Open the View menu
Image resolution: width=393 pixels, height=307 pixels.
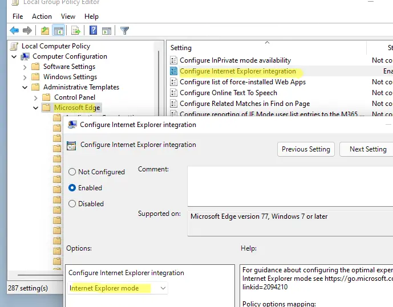[x=68, y=17]
